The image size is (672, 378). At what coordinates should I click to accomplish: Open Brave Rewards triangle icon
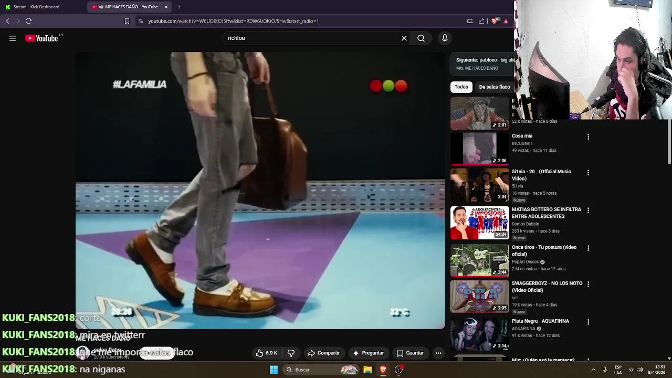tap(506, 21)
